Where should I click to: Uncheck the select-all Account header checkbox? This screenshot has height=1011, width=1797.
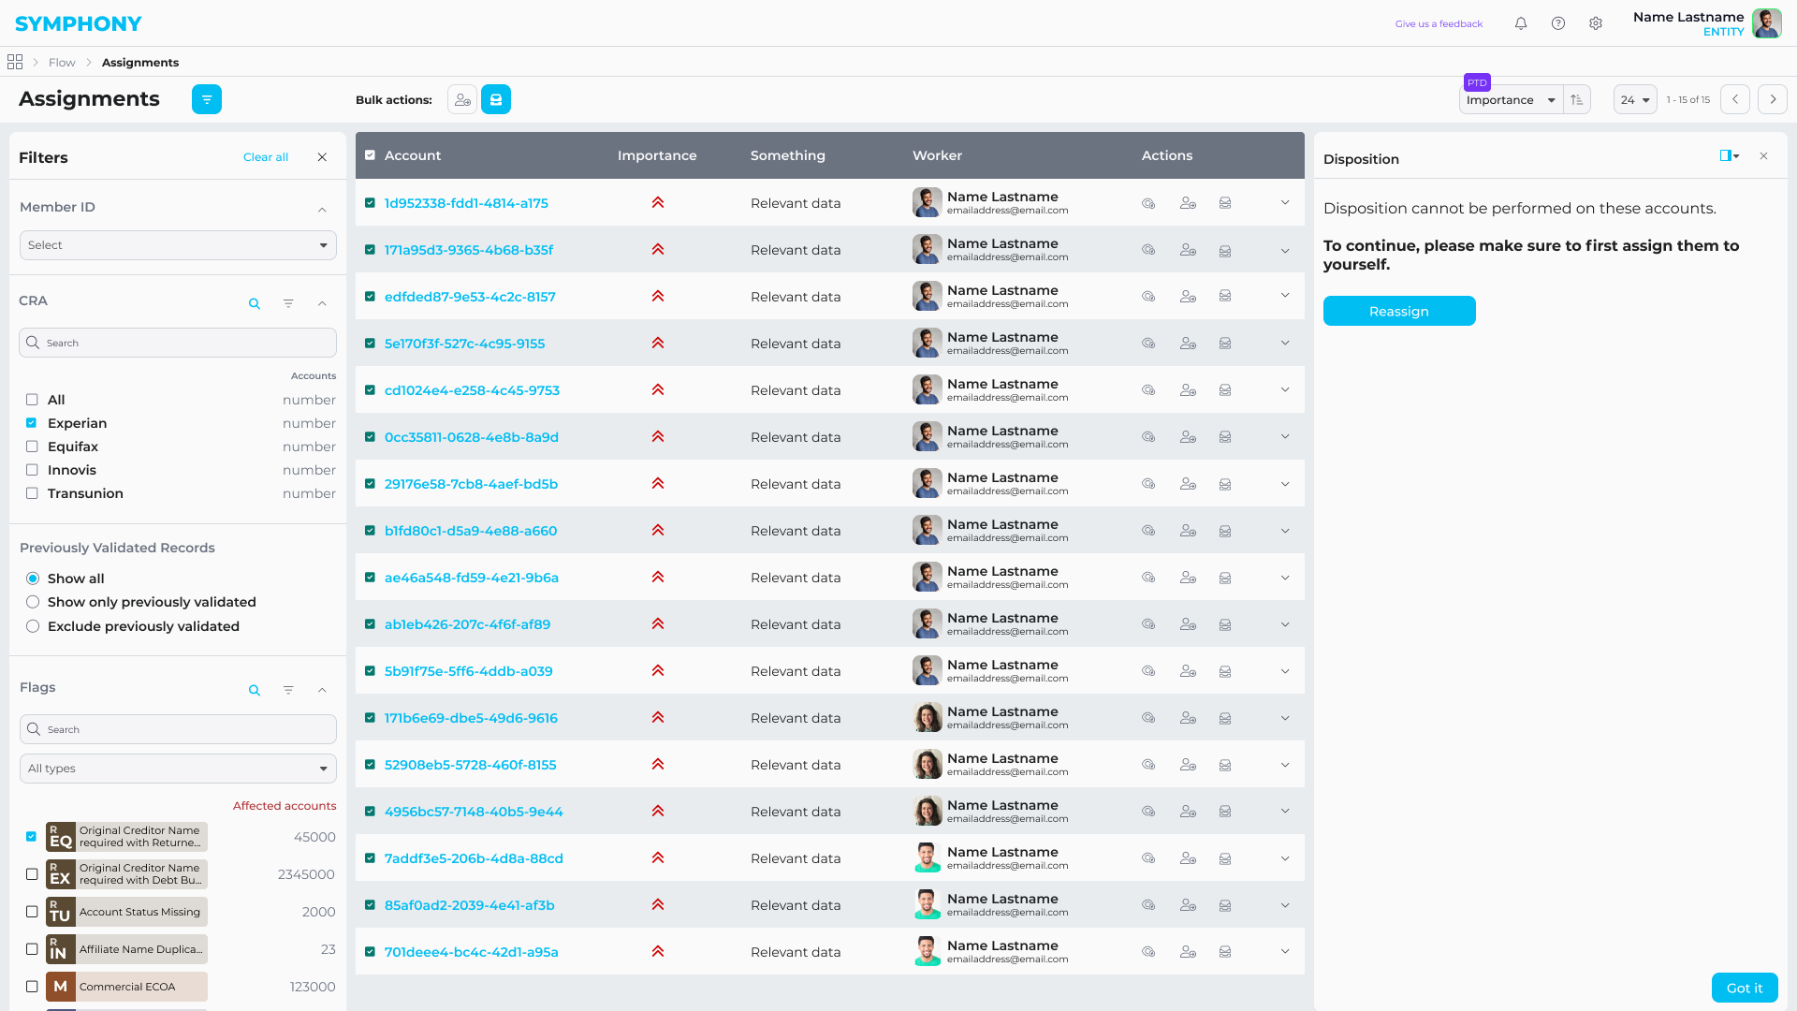[x=370, y=155]
